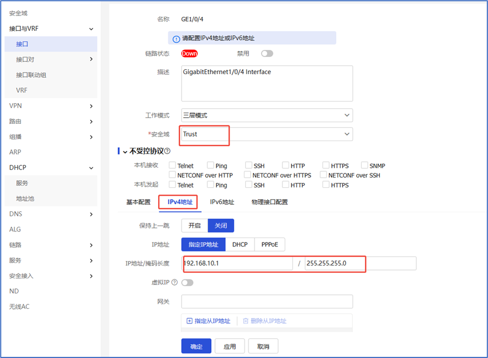This screenshot has width=488, height=358.
Task: Click the IP address field 192.168.10.1
Action: point(237,263)
